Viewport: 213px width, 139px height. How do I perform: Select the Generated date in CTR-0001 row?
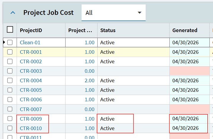tap(185, 52)
